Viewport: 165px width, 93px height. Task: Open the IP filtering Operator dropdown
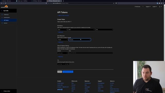(x=63, y=53)
